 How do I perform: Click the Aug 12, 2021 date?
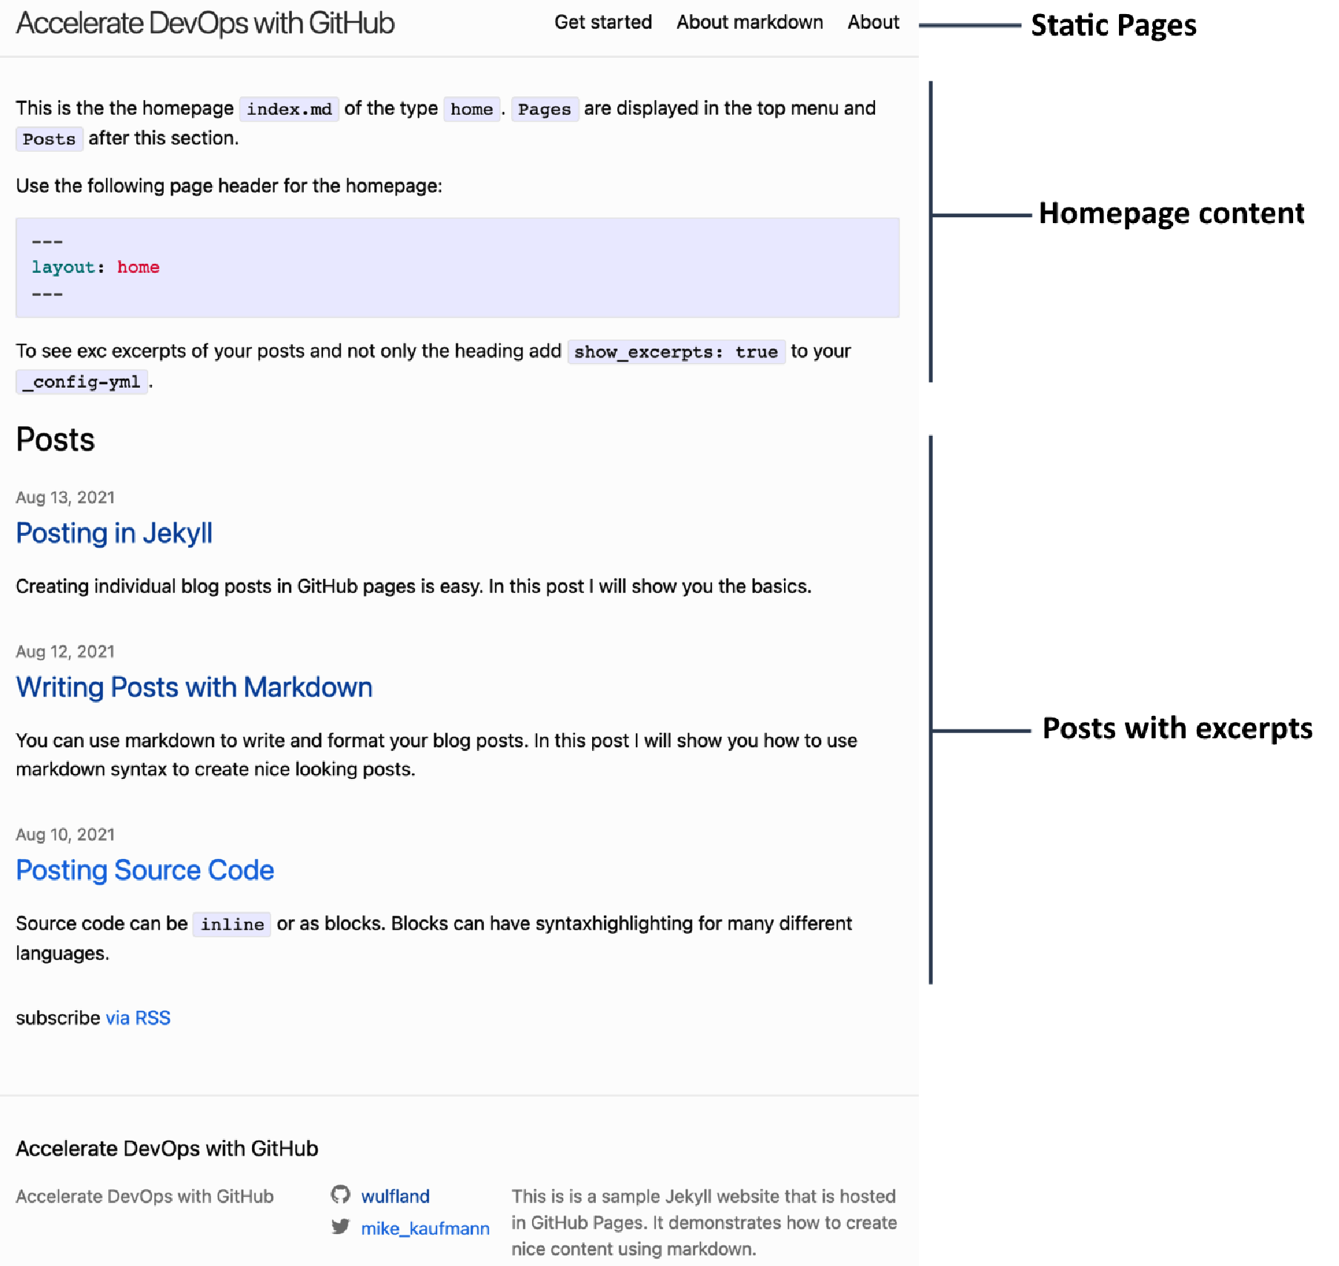tap(65, 652)
